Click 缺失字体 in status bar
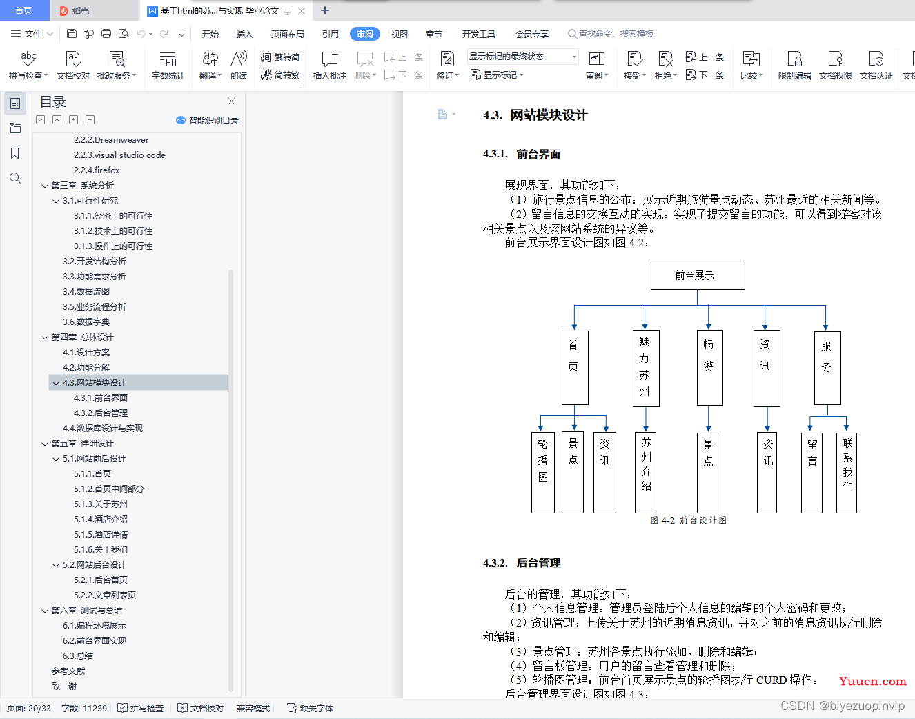 [311, 708]
